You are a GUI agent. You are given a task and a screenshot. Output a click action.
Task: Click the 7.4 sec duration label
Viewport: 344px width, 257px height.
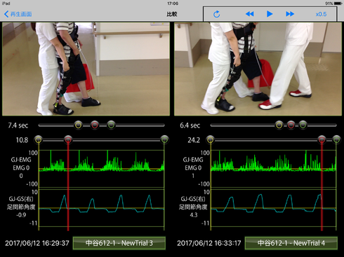(18, 125)
